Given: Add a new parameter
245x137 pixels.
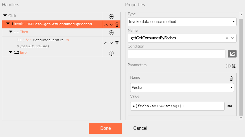Looking at the screenshot, I should click(x=228, y=66).
